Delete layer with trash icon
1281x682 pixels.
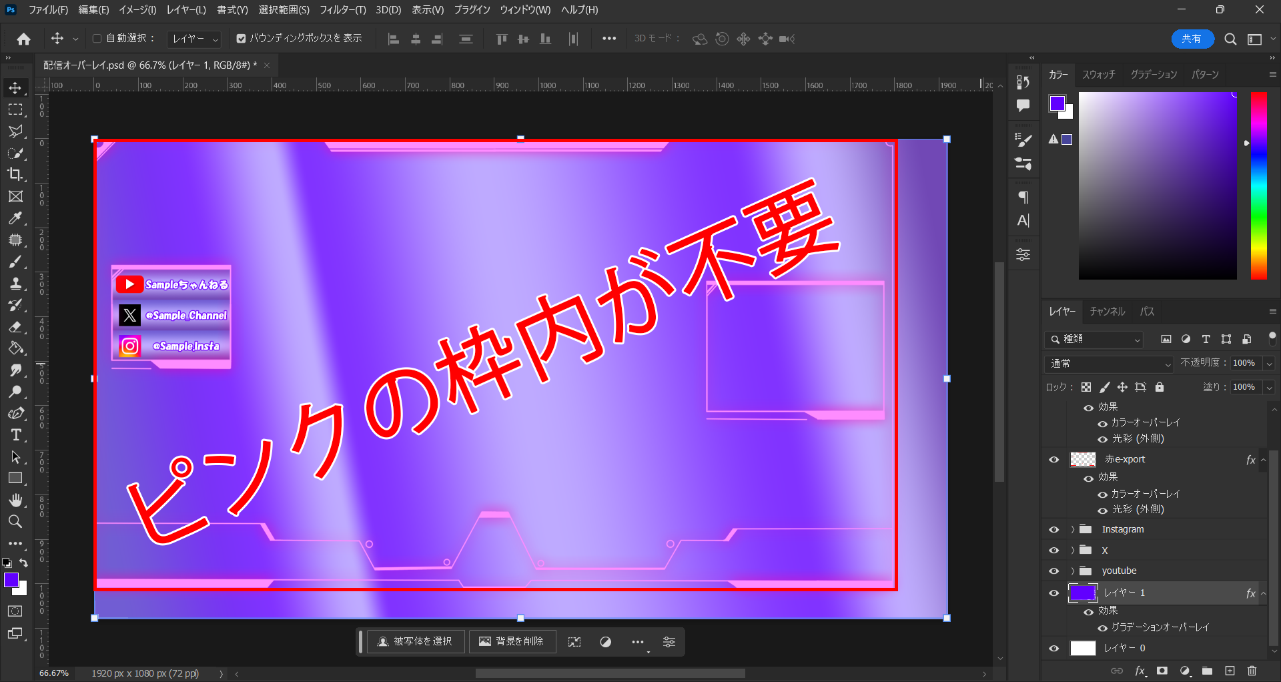pos(1252,671)
